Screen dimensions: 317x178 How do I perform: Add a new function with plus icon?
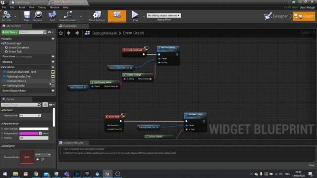(53, 56)
